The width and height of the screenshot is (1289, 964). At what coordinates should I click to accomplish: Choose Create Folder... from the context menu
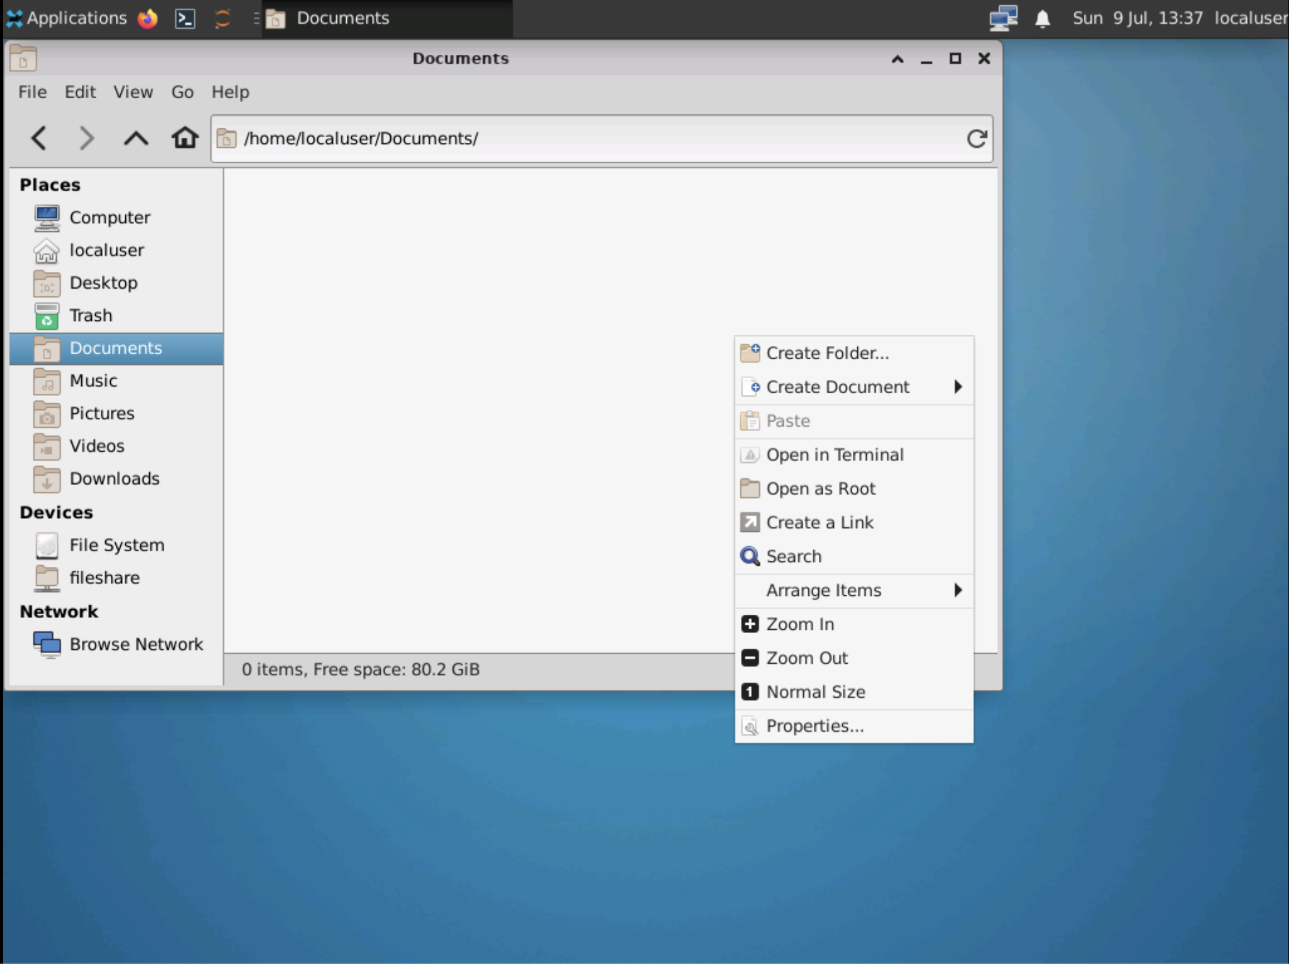click(854, 354)
